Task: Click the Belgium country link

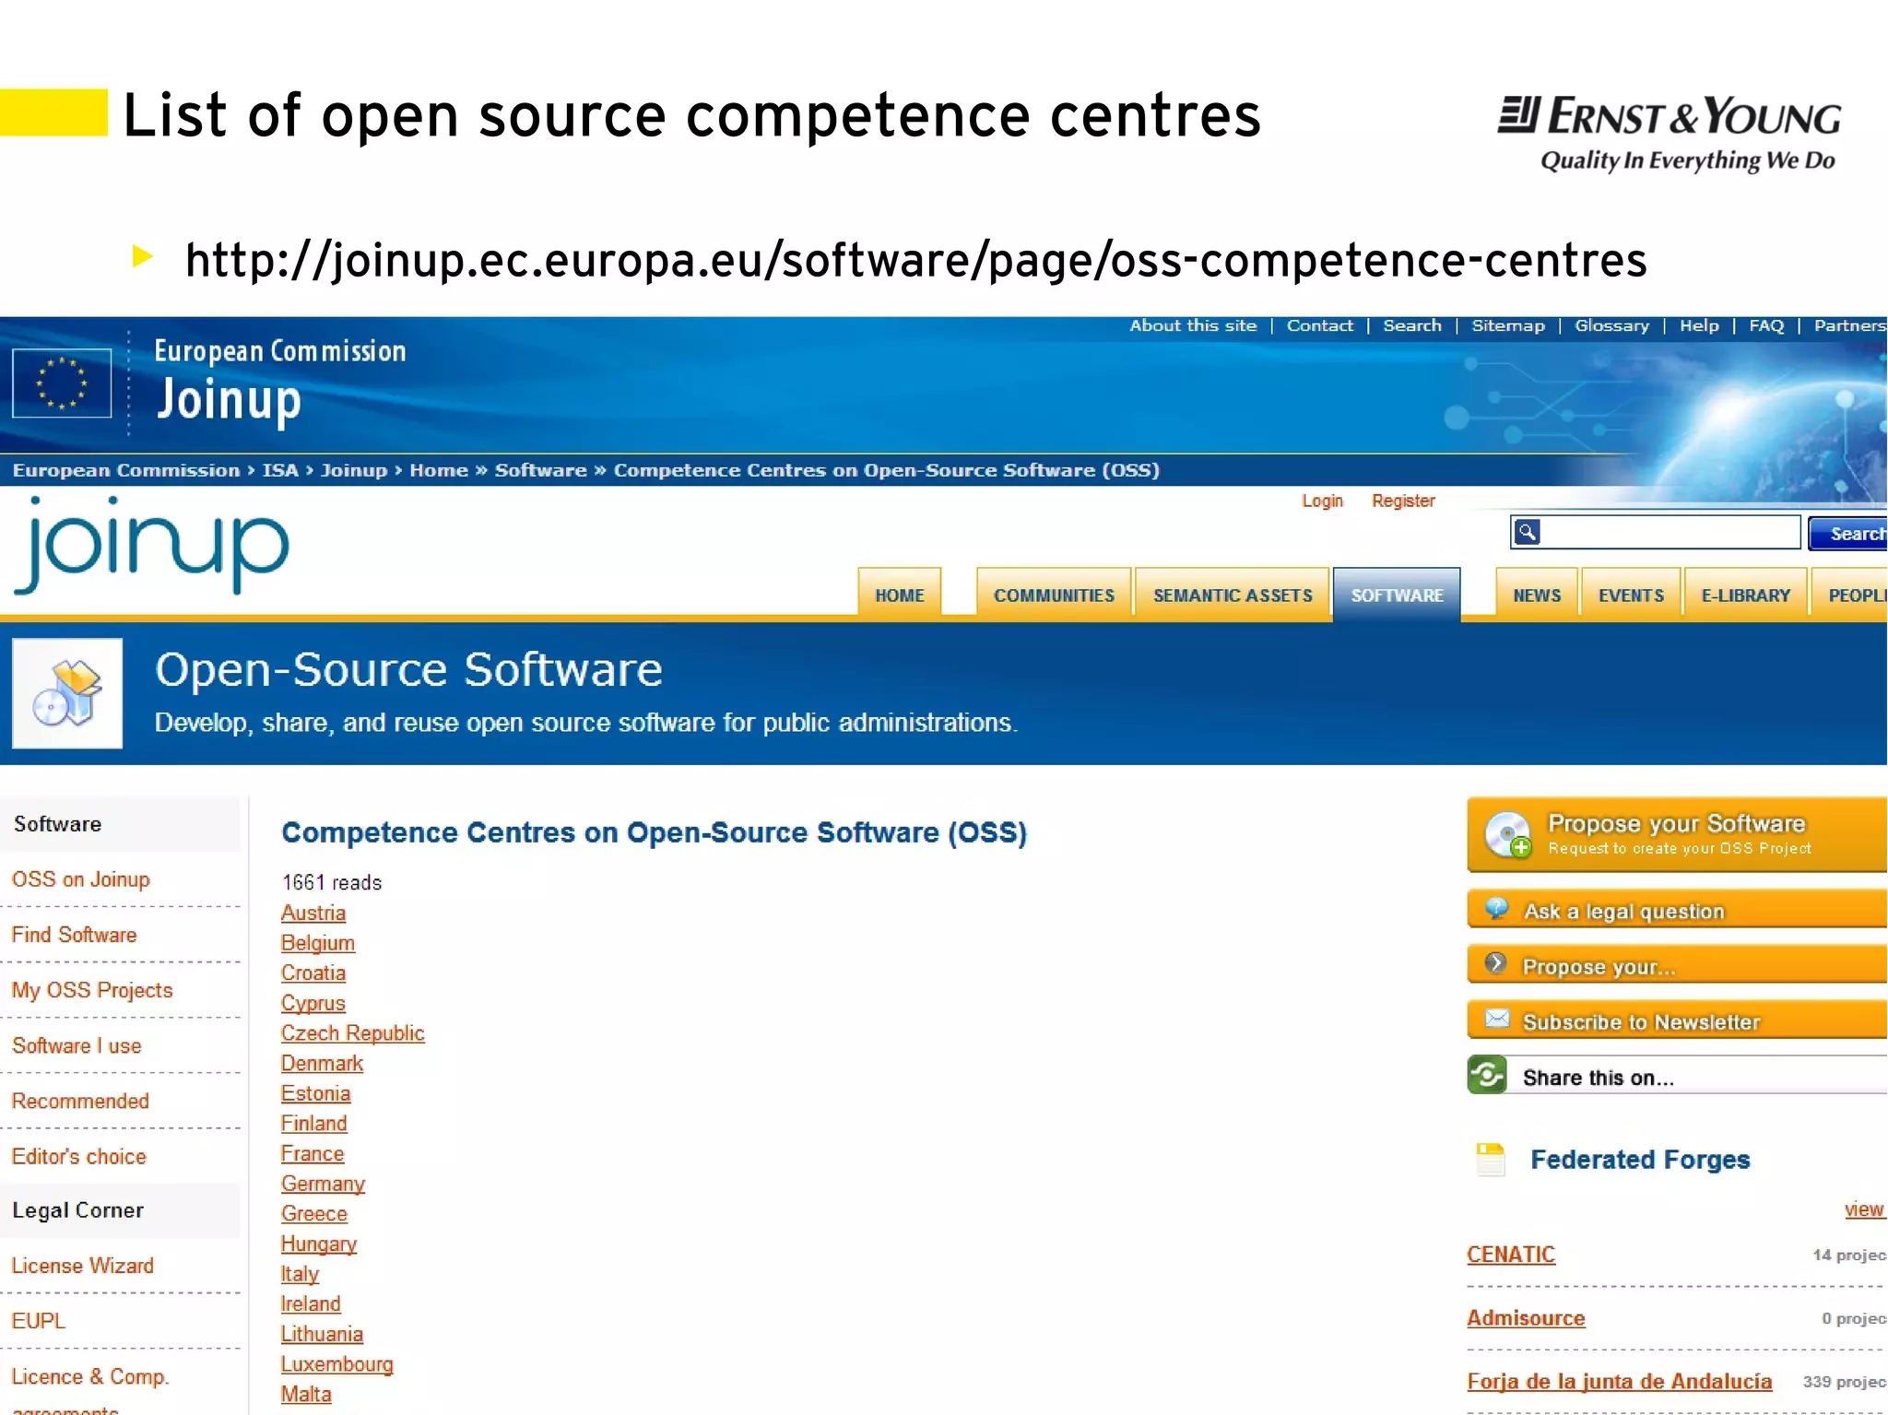Action: coord(318,943)
